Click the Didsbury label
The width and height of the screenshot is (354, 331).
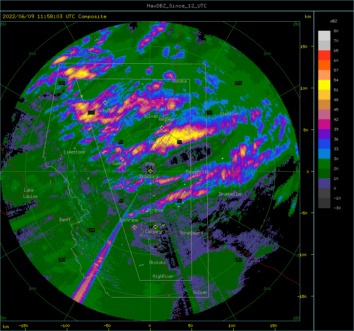(149, 176)
